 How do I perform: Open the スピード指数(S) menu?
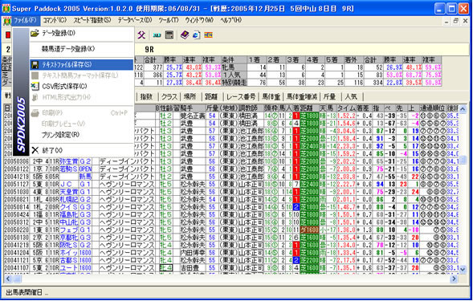pyautogui.click(x=92, y=21)
